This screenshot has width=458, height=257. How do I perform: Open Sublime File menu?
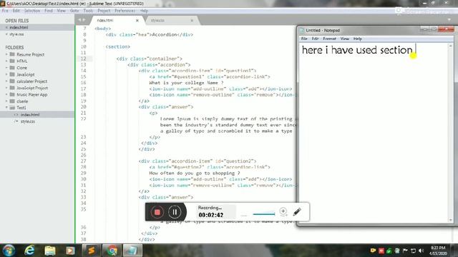5,11
